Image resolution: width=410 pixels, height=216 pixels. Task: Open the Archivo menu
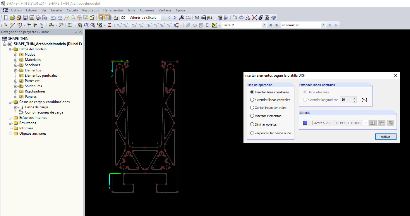16,10
